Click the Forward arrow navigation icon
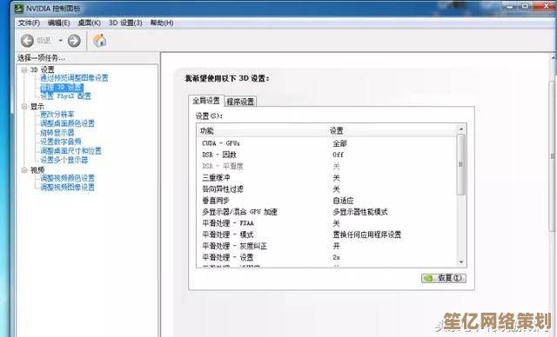The width and height of the screenshot is (557, 337). tap(74, 41)
